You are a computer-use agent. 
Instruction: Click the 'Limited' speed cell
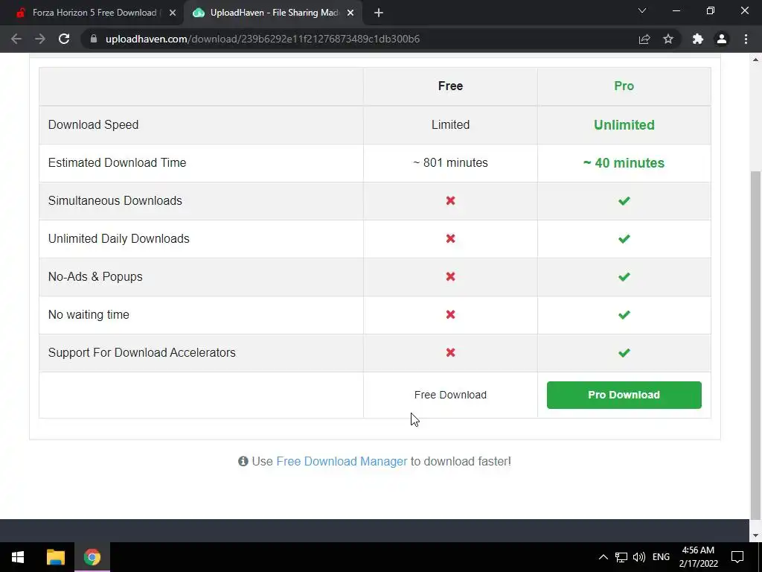(x=450, y=124)
